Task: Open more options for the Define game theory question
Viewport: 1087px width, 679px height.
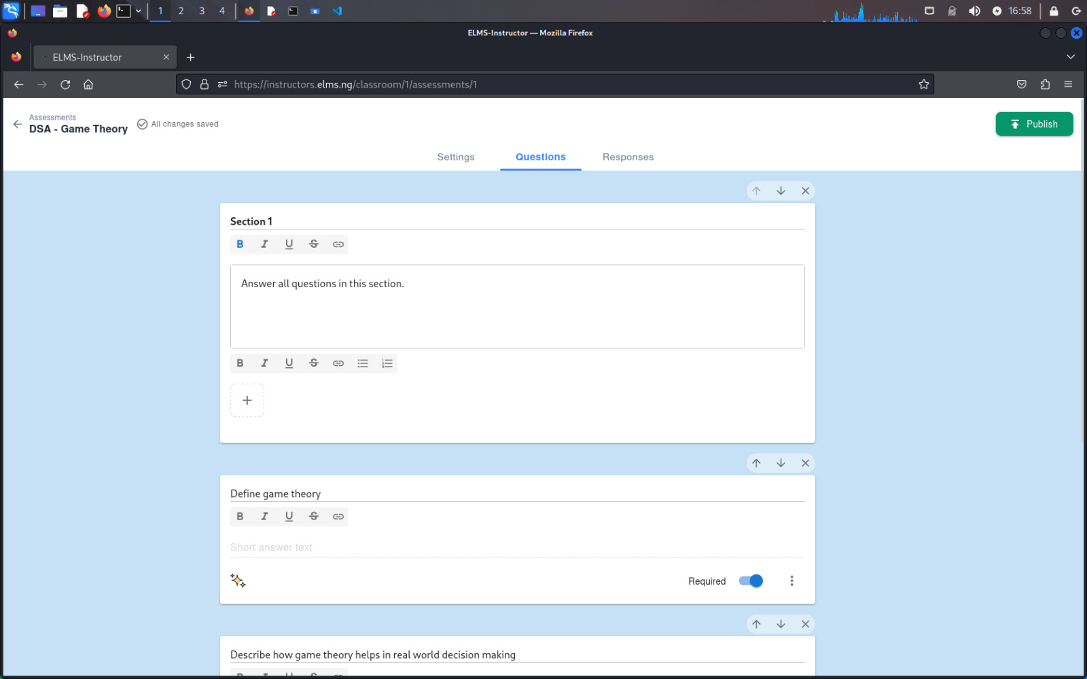Action: coord(791,581)
